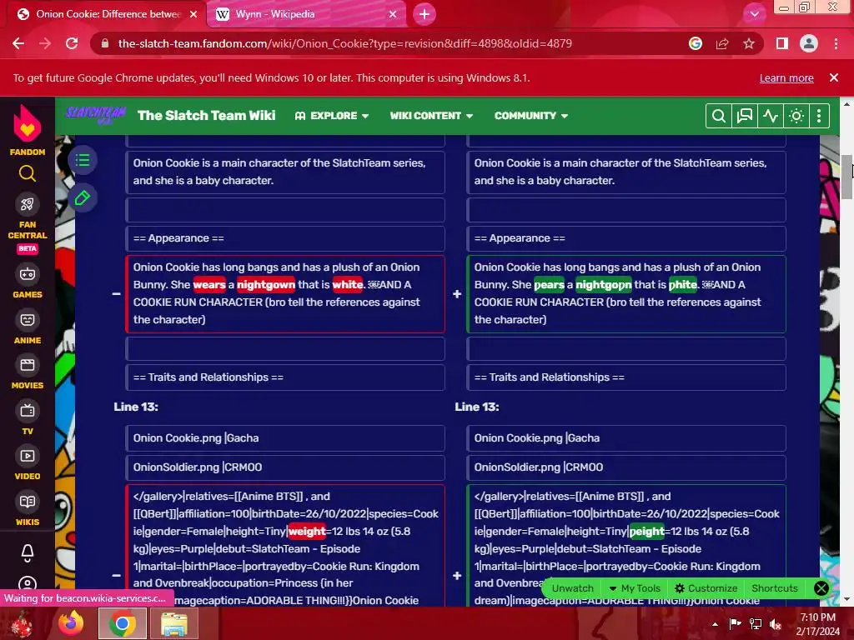Open the Discuss speech bubbles icon
This screenshot has width=854, height=640.
(744, 116)
